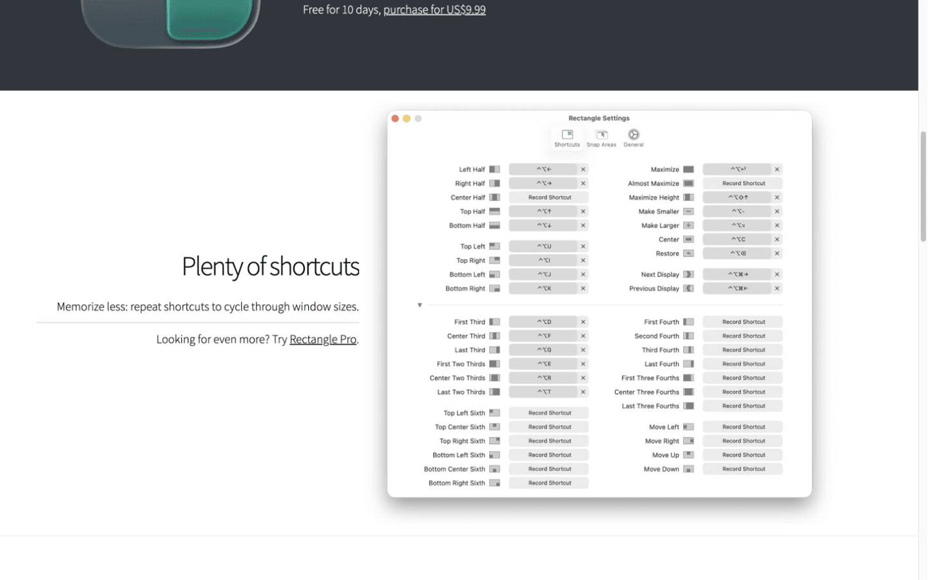Click the Restore icon
The width and height of the screenshot is (928, 580).
[688, 253]
